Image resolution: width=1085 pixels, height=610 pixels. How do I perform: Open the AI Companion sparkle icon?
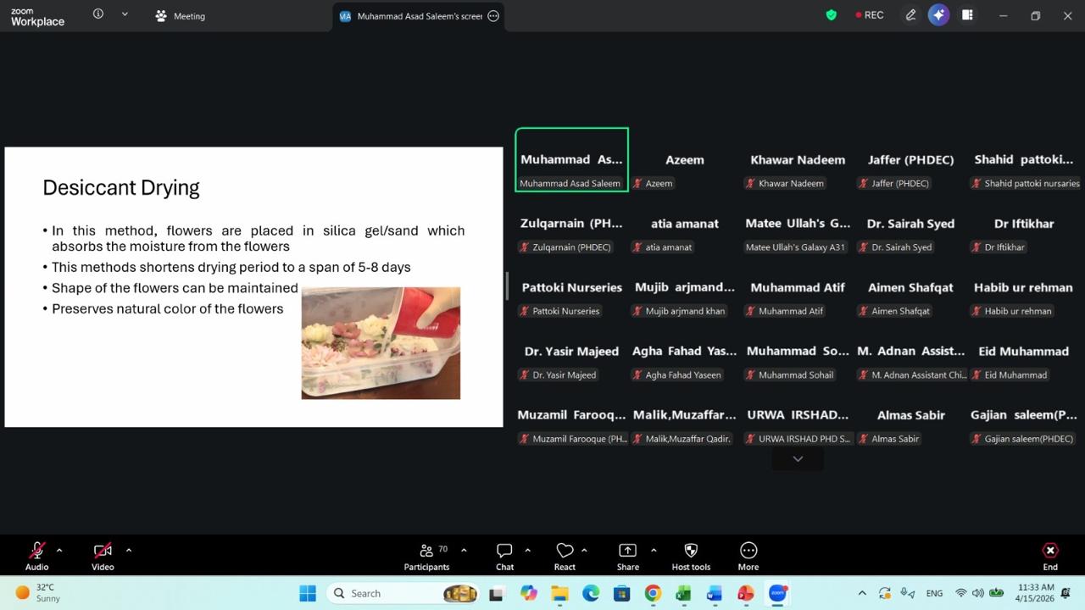point(938,15)
